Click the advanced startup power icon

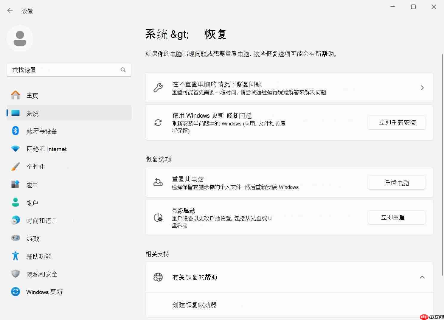(158, 218)
